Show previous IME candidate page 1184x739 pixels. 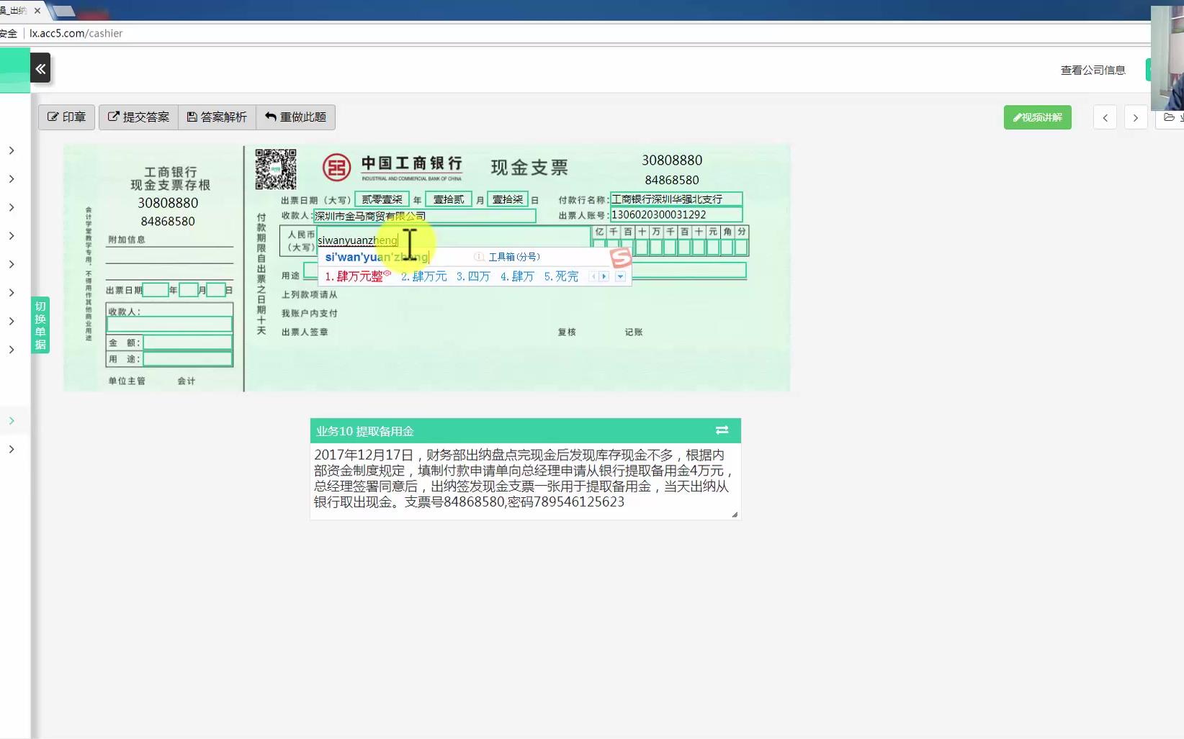pos(593,276)
